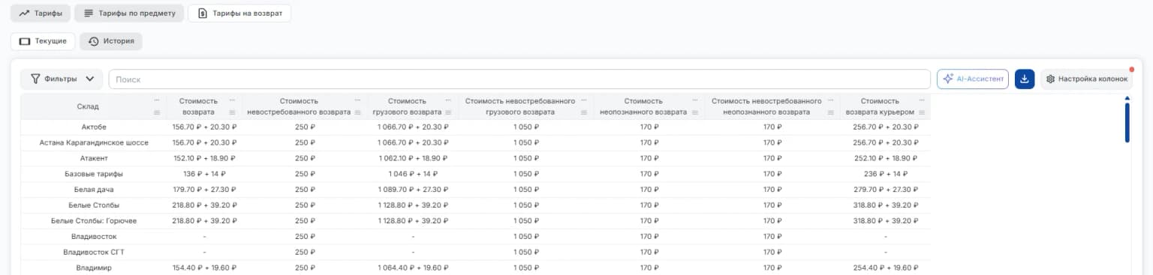Image resolution: width=1153 pixels, height=275 pixels.
Task: Select the Владимир warehouse cell
Action: click(94, 268)
